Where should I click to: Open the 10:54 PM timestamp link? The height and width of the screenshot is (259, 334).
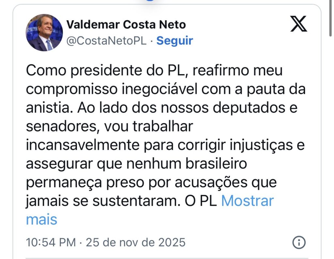point(51,242)
